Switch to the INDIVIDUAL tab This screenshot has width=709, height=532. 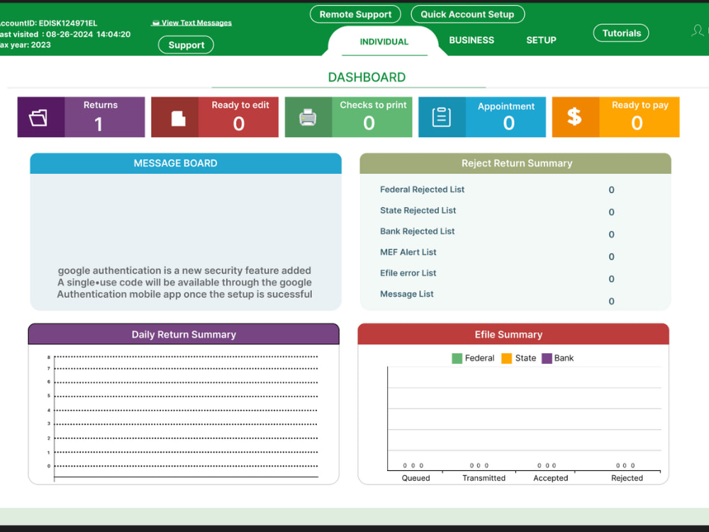pos(384,42)
